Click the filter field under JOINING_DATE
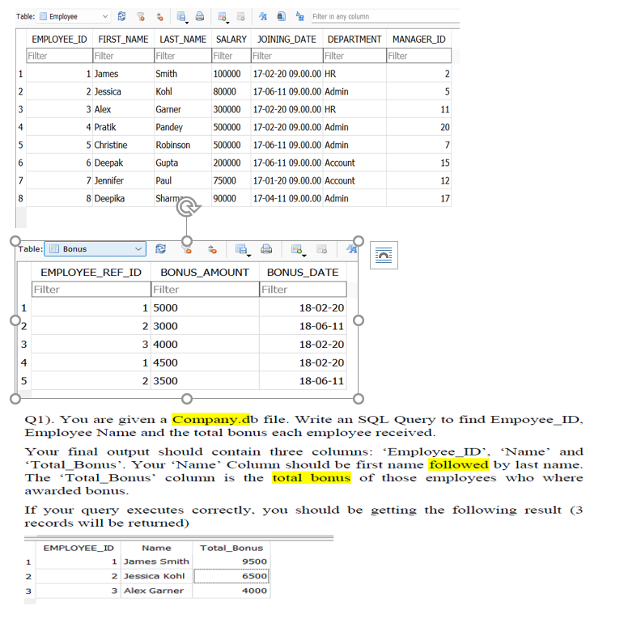 [287, 56]
